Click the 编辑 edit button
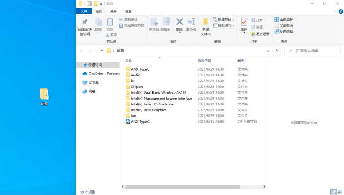 [x=257, y=27]
